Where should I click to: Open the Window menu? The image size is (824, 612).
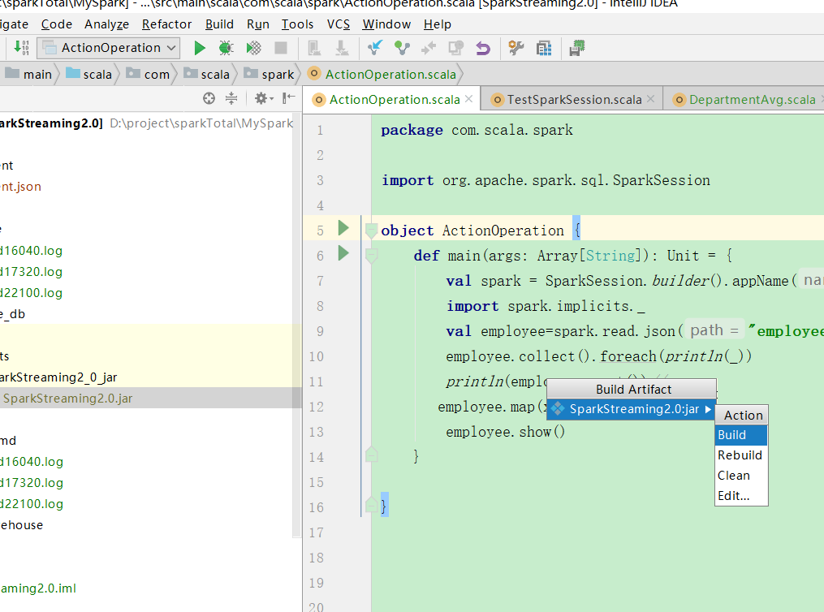(386, 24)
